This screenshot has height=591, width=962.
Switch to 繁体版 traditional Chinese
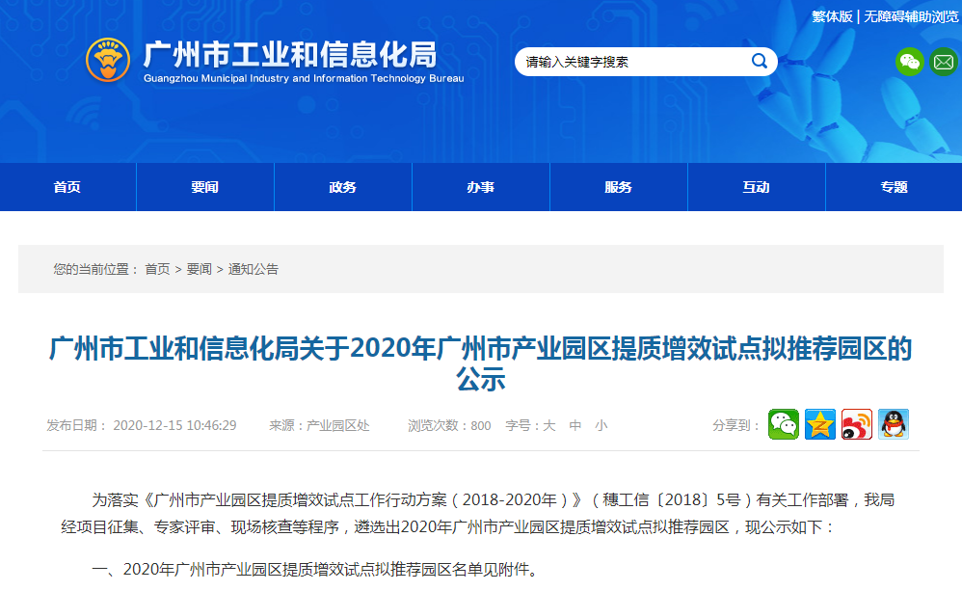coord(832,16)
